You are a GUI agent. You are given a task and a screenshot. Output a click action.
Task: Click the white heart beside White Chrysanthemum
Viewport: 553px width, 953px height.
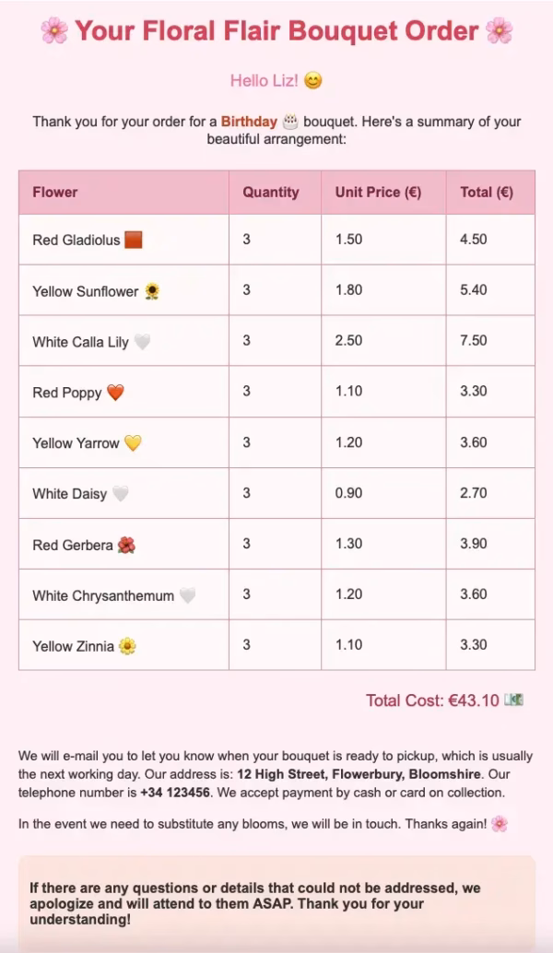(x=187, y=595)
